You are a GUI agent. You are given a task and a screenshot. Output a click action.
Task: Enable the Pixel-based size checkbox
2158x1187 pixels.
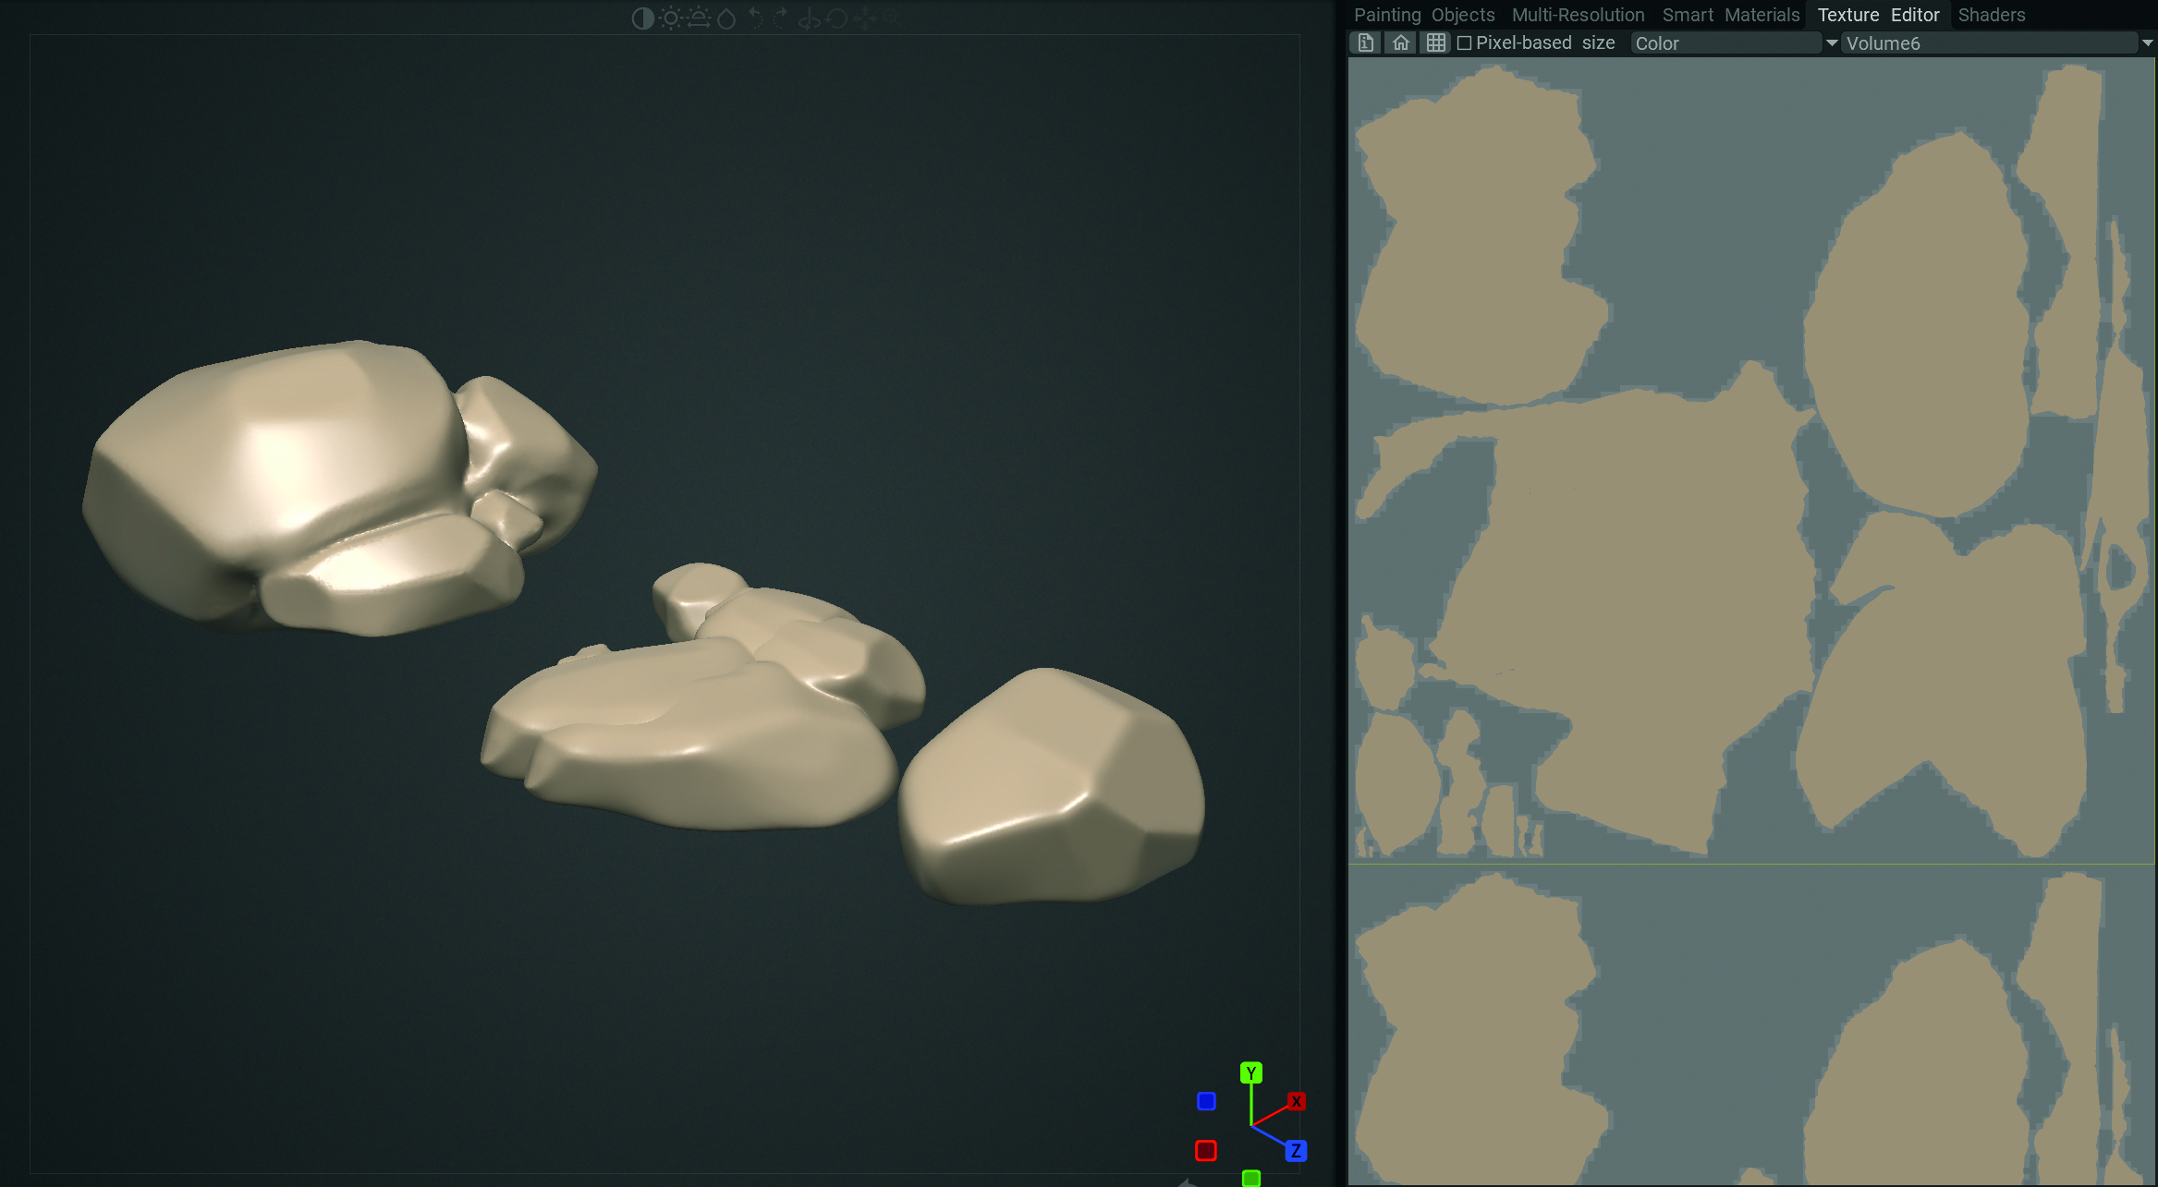[1464, 43]
